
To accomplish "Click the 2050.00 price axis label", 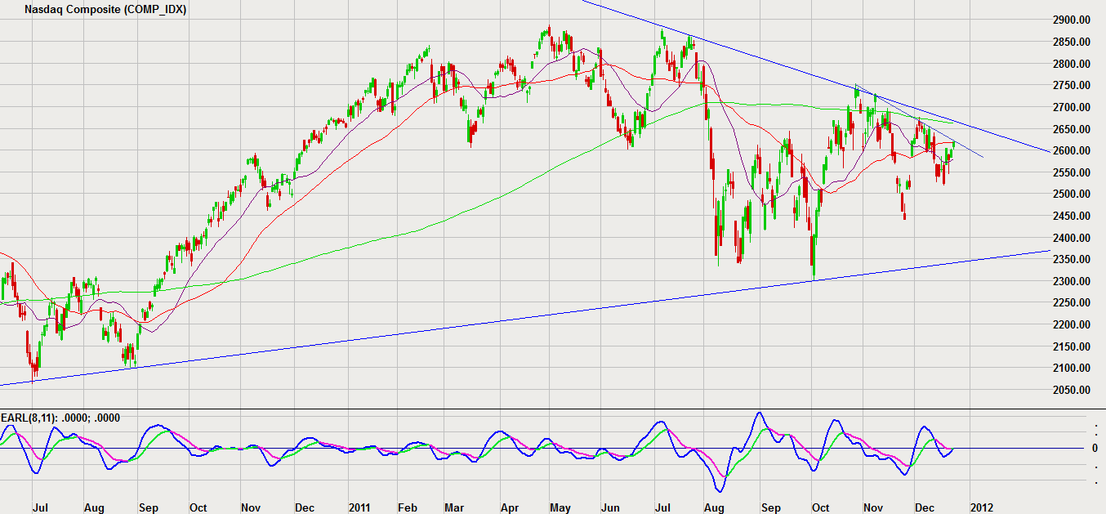I will tap(1070, 390).
